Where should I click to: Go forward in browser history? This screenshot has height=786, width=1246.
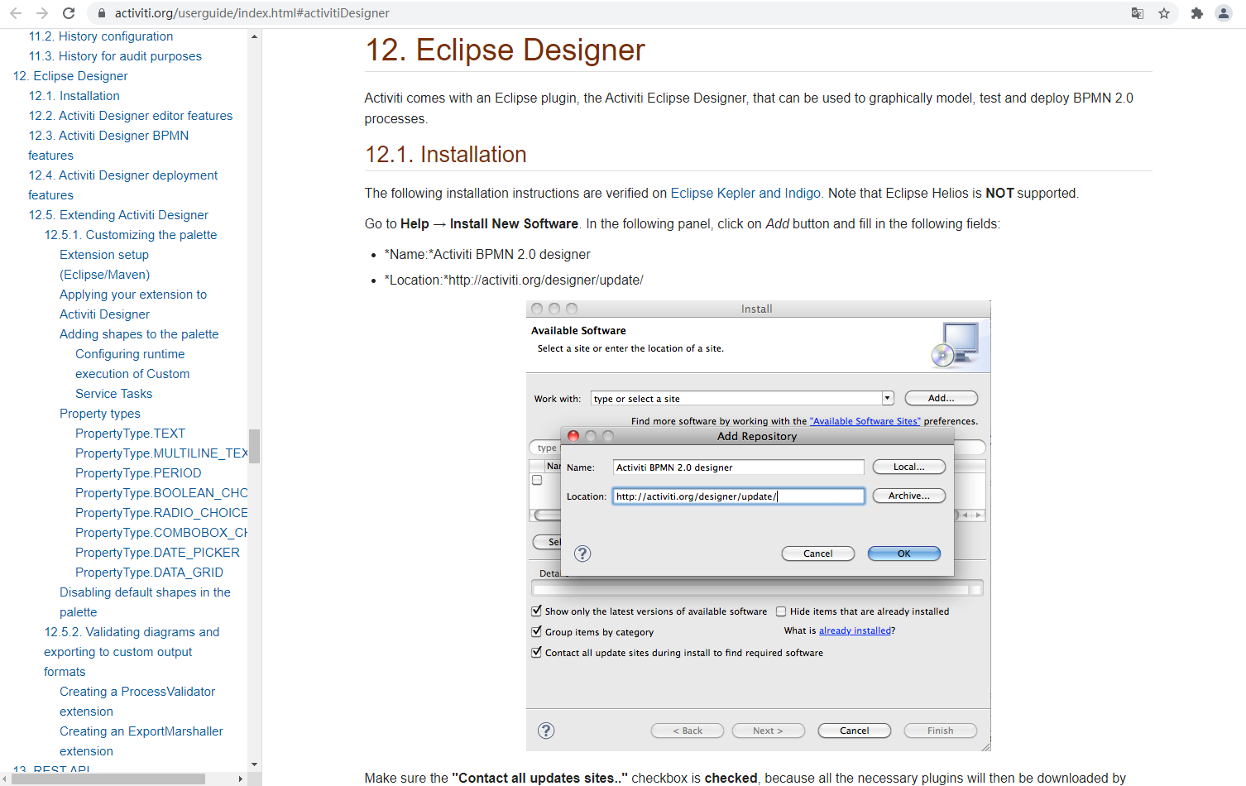click(42, 13)
